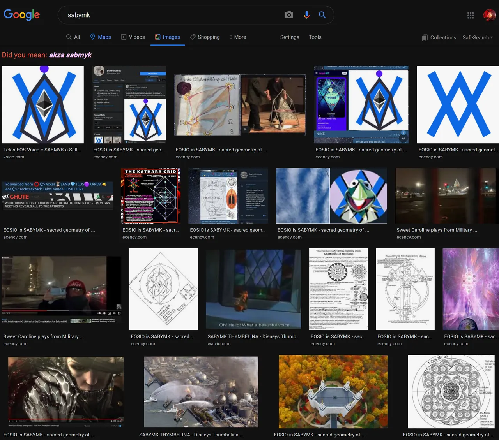Switch to the All results tab
The width and height of the screenshot is (499, 440).
[73, 37]
